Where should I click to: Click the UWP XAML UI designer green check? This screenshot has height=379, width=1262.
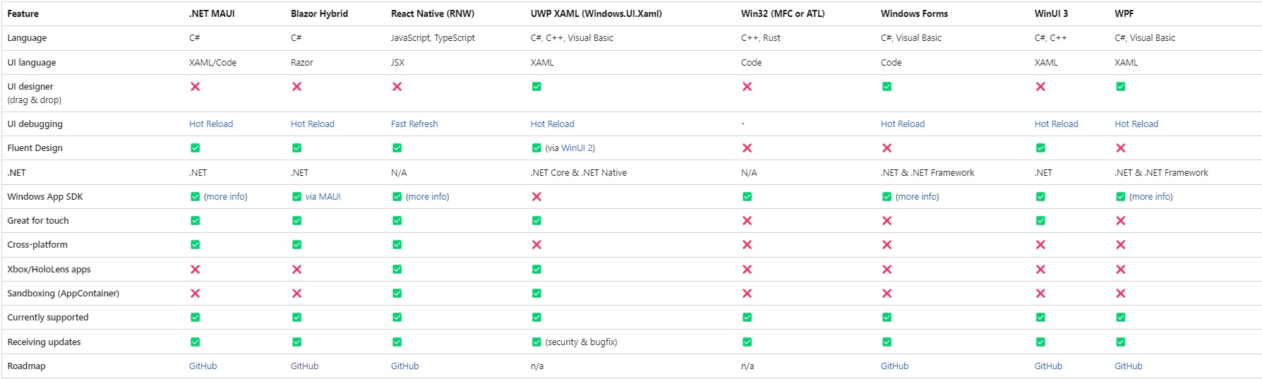536,87
